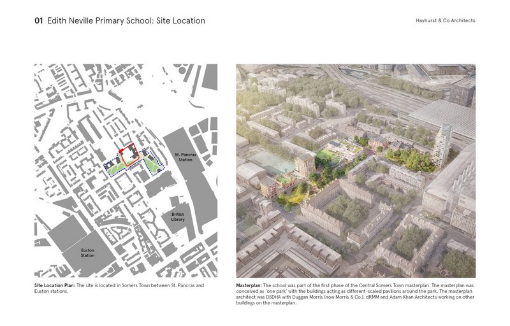Image resolution: width=510 pixels, height=326 pixels.
Task: Click the red-outlined school site on the map
Action: click(x=130, y=155)
